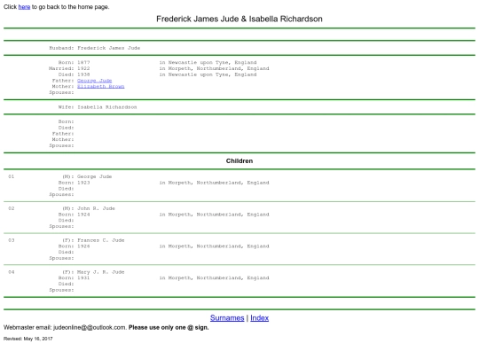479x359 pixels.
Task: Click the marriage year 1922
Action: click(x=83, y=68)
